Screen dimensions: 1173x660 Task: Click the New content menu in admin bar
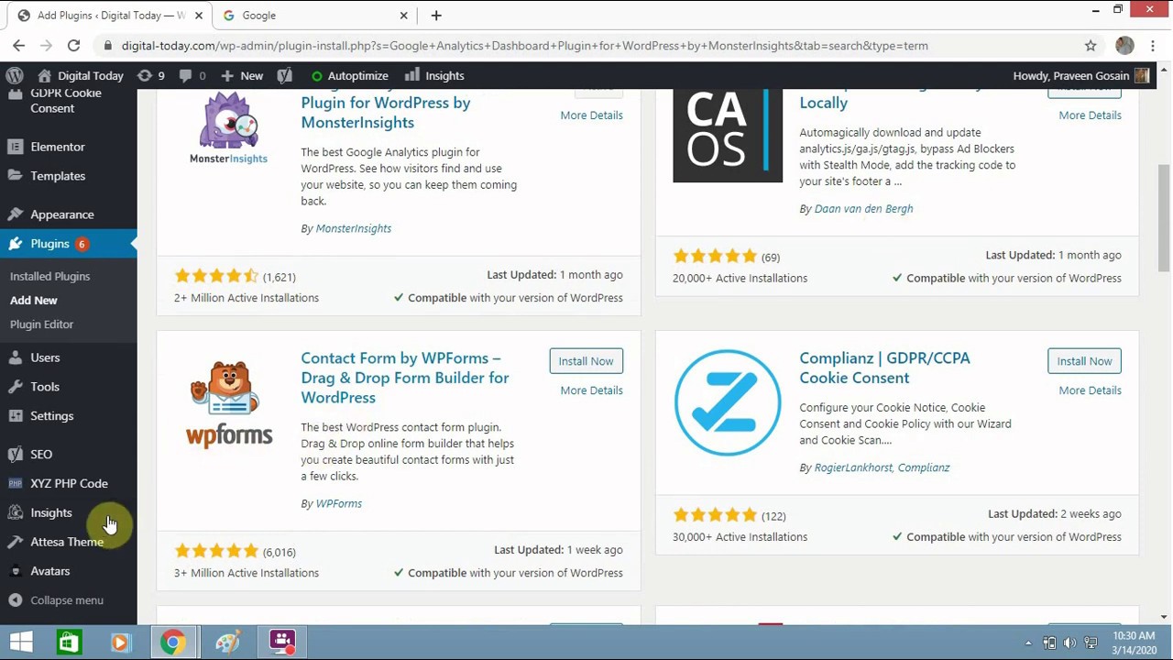coord(242,75)
